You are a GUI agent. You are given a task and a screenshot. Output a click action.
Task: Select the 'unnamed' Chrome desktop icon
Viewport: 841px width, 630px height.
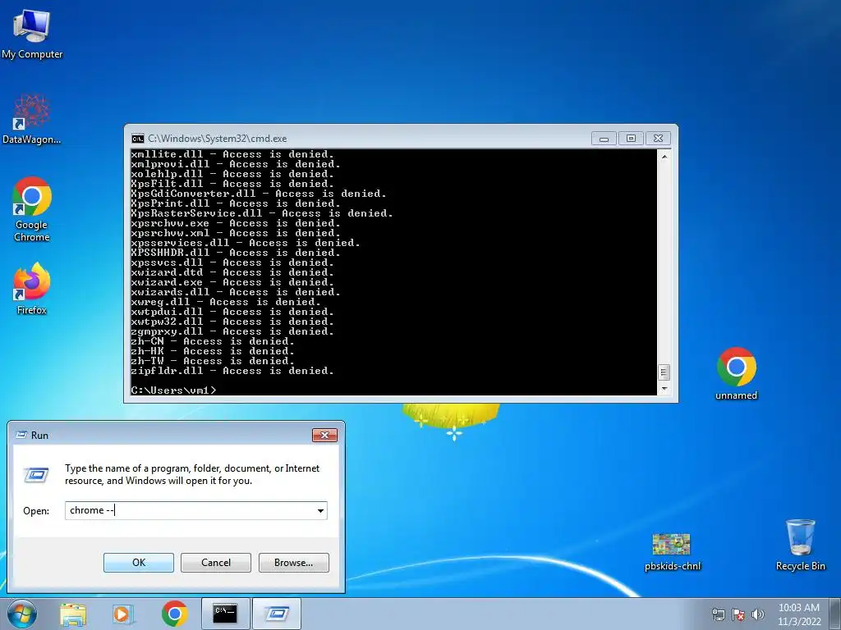pyautogui.click(x=737, y=374)
